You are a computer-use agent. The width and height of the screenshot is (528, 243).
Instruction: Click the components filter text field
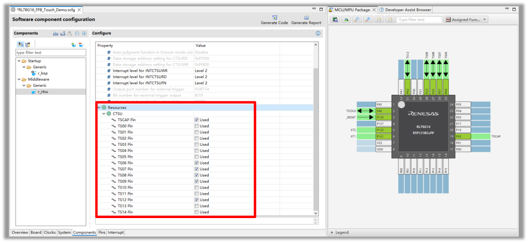(50, 53)
